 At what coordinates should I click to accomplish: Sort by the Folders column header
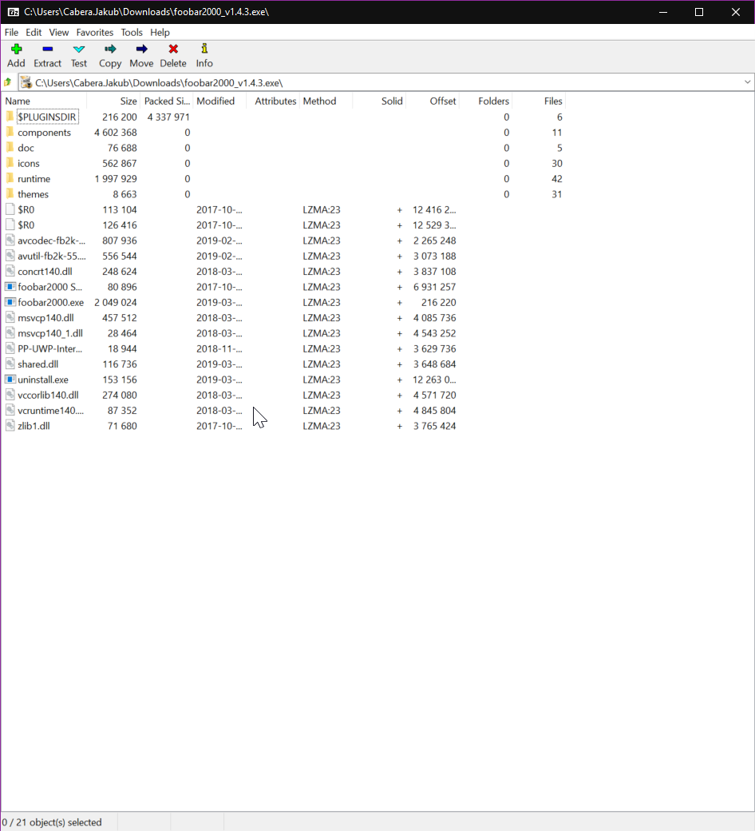pos(485,101)
